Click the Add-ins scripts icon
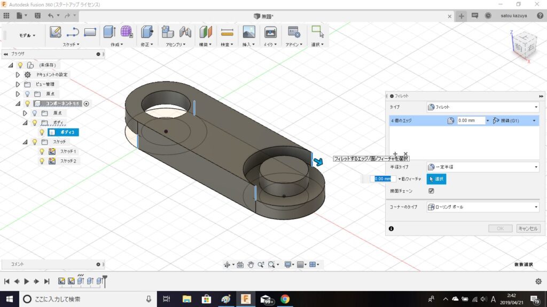The height and width of the screenshot is (307, 547). 294,32
